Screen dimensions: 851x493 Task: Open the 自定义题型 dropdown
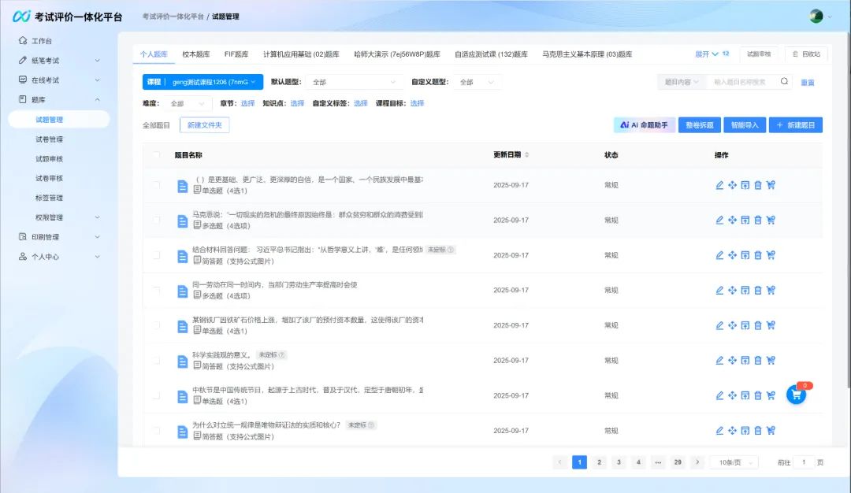(x=477, y=82)
